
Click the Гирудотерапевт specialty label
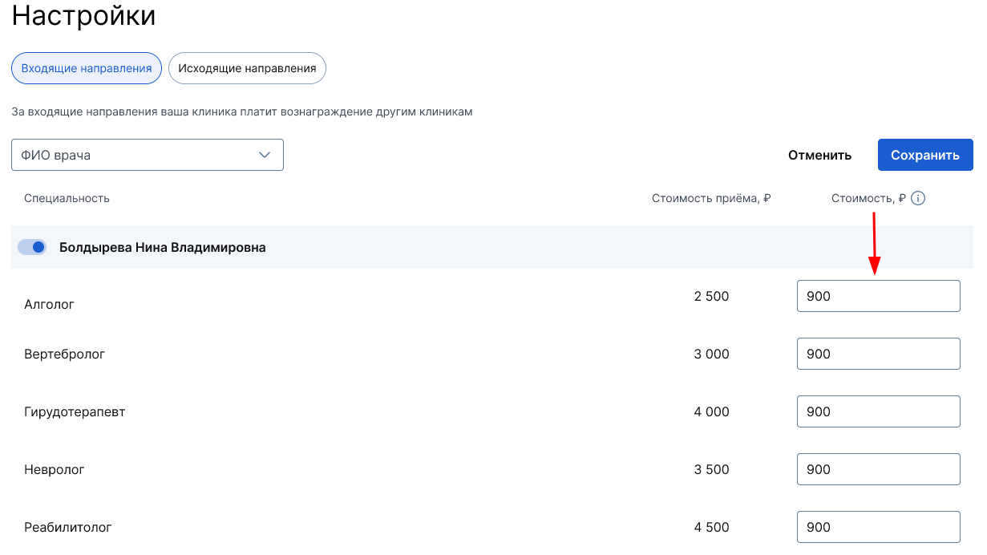tap(75, 412)
